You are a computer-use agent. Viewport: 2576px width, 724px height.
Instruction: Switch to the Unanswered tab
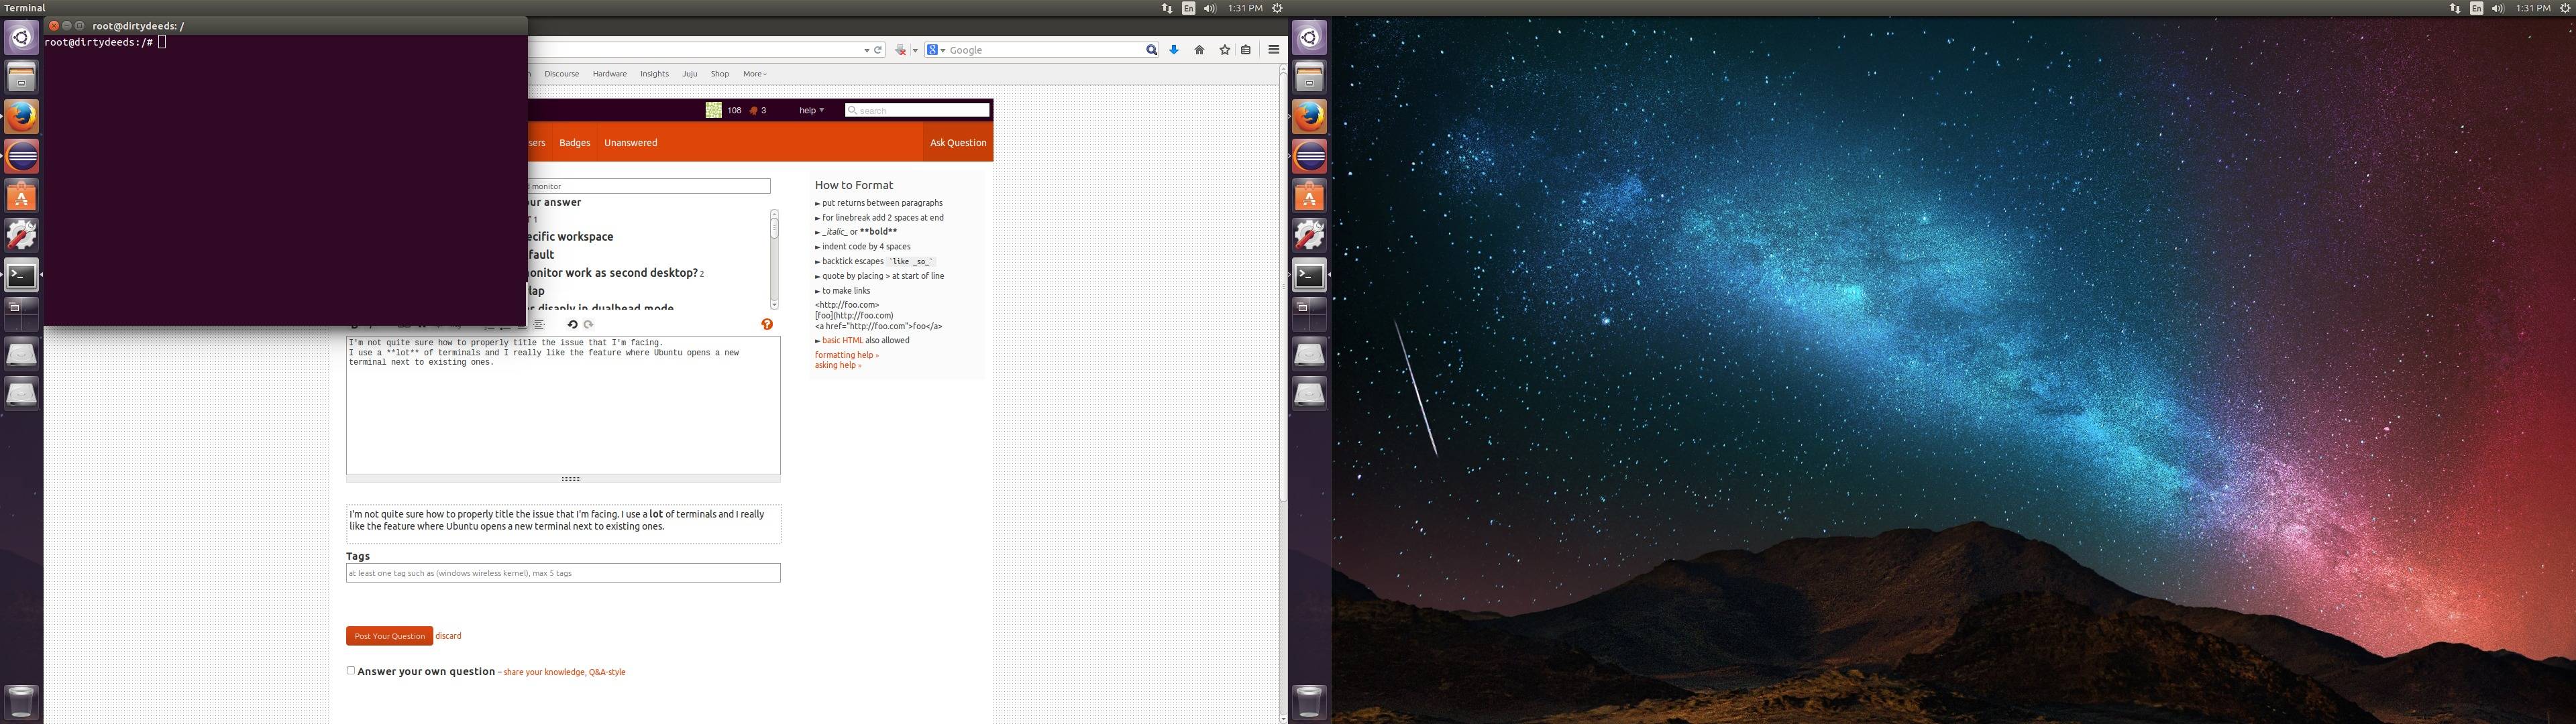pyautogui.click(x=631, y=143)
